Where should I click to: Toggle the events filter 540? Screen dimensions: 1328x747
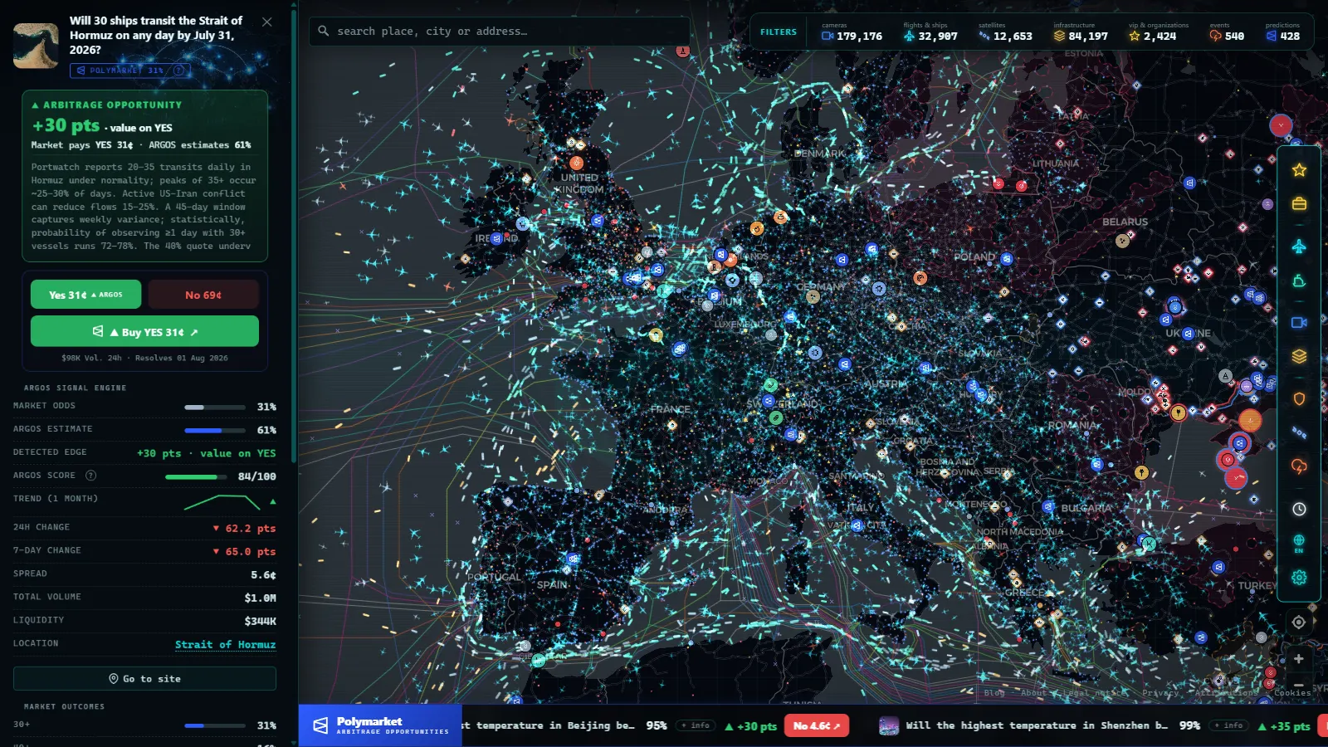pos(1227,32)
